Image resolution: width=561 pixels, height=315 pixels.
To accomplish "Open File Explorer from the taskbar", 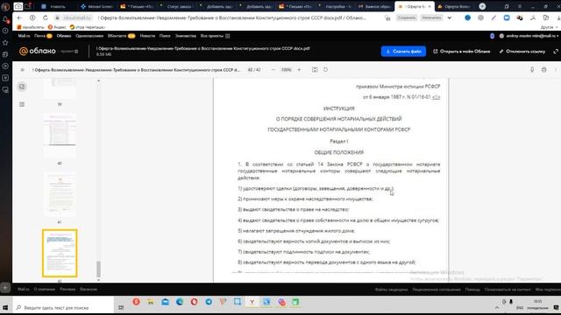I will coord(151,302).
